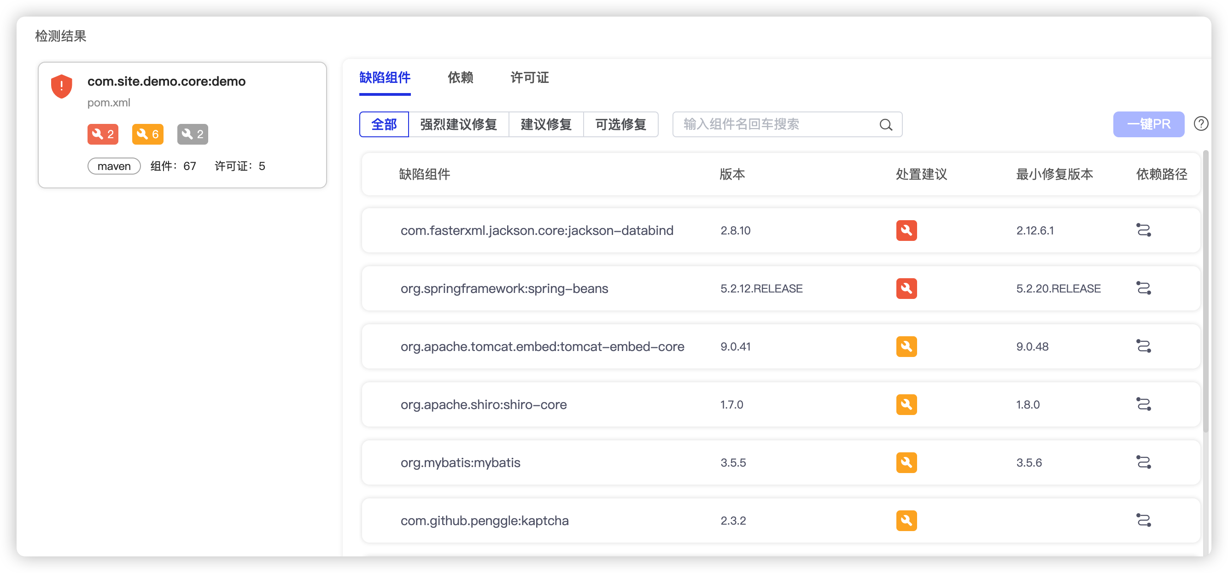Viewport: 1228px width, 573px height.
Task: Filter by 可选修复
Action: (620, 124)
